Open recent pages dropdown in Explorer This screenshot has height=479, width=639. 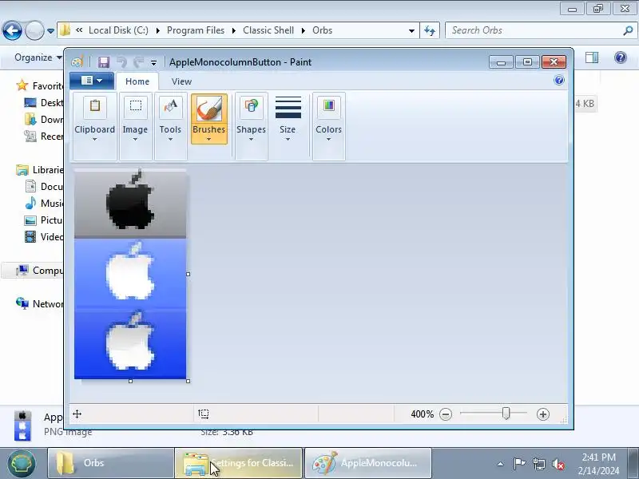[x=50, y=31]
